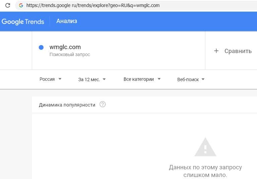Click the arrow beside Россия
This screenshot has height=179, width=257.
60,79
